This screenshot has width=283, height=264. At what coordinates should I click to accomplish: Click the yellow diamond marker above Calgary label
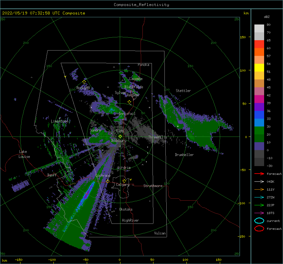(x=124, y=181)
